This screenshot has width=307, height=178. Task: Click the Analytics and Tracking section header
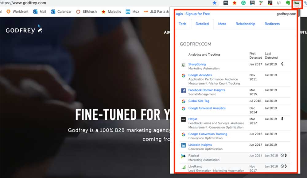pyautogui.click(x=204, y=54)
